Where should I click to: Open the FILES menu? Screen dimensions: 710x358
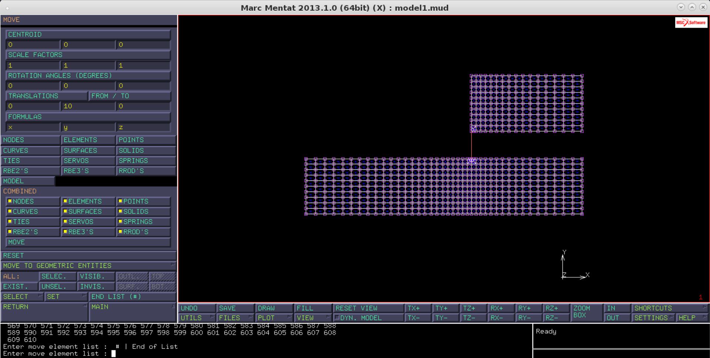pyautogui.click(x=235, y=318)
